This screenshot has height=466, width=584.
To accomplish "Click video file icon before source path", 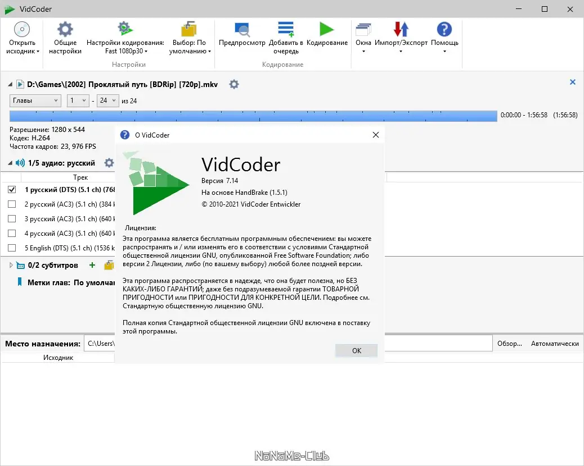I will [20, 84].
